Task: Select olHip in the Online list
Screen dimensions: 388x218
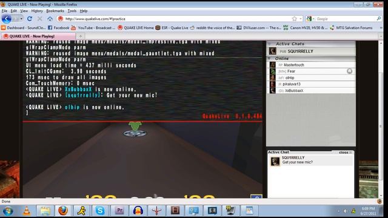Action: [312, 78]
